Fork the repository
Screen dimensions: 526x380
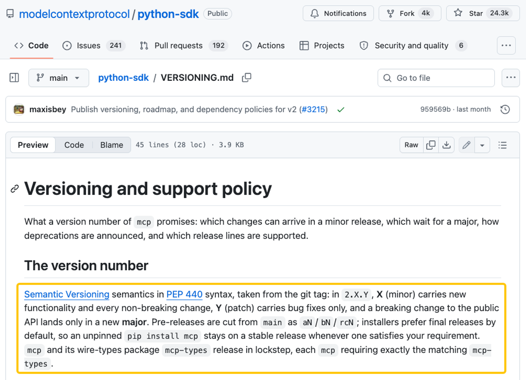tap(410, 13)
